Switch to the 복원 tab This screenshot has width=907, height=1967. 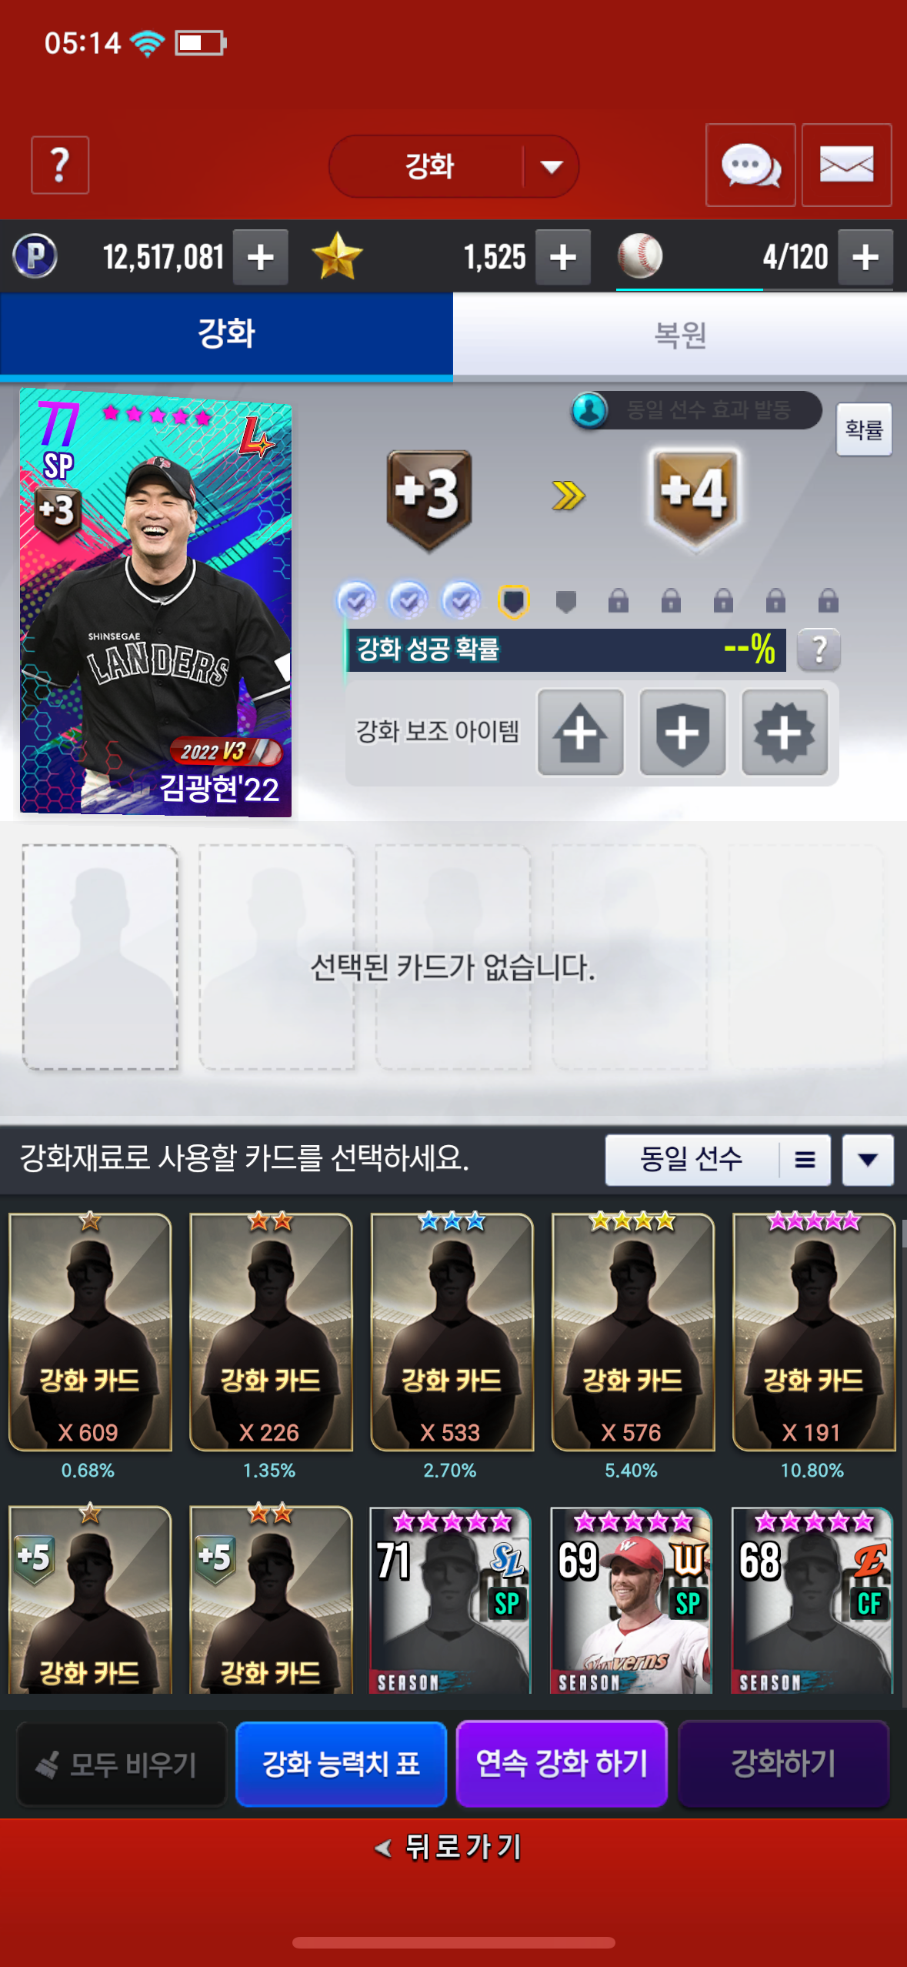(x=680, y=335)
